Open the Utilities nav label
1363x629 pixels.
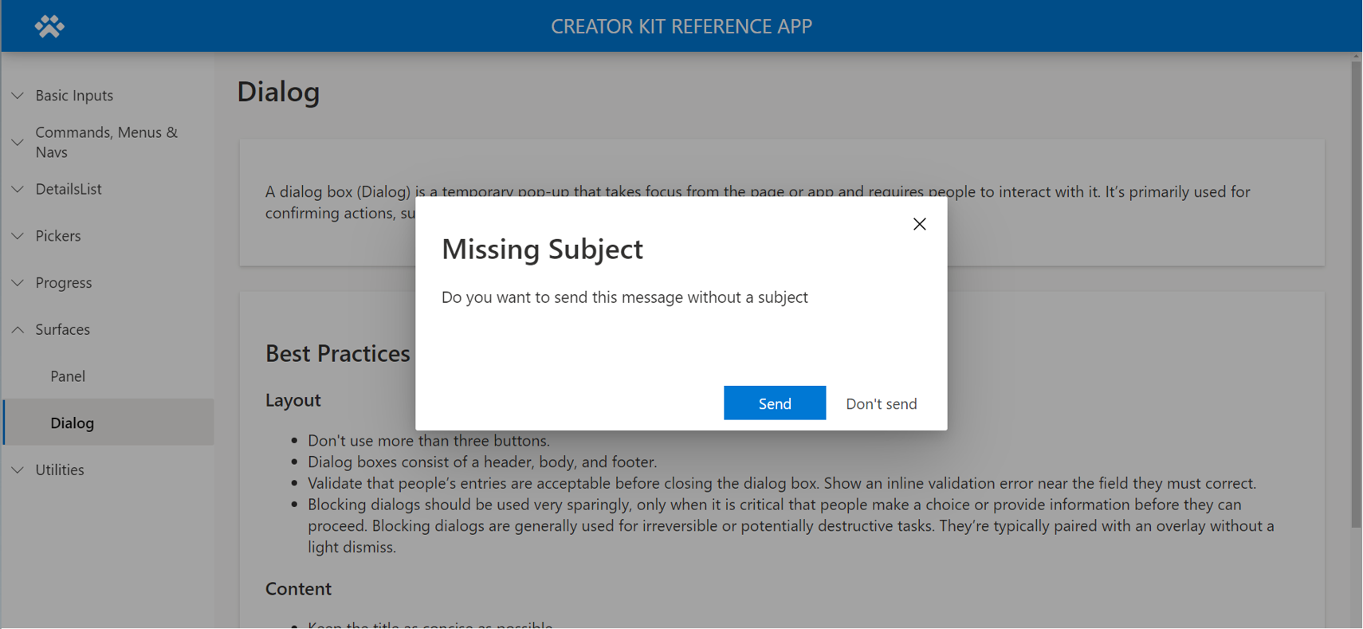60,470
